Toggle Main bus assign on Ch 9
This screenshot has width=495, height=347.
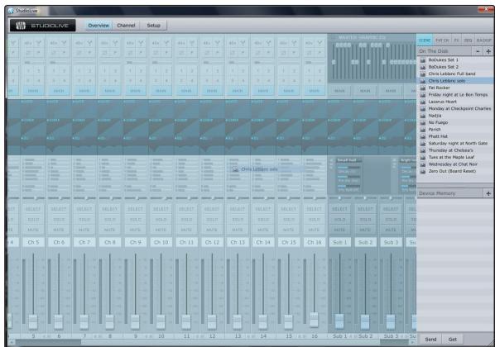click(136, 91)
